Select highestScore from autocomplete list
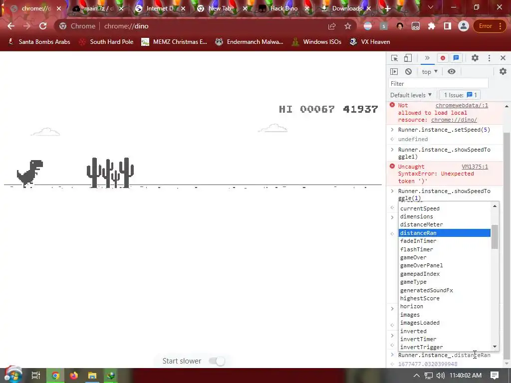 click(445, 298)
